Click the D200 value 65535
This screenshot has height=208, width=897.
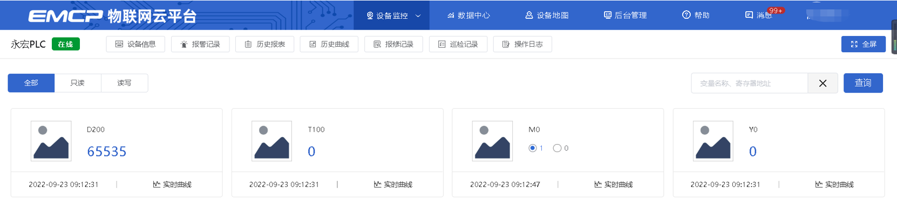[107, 152]
